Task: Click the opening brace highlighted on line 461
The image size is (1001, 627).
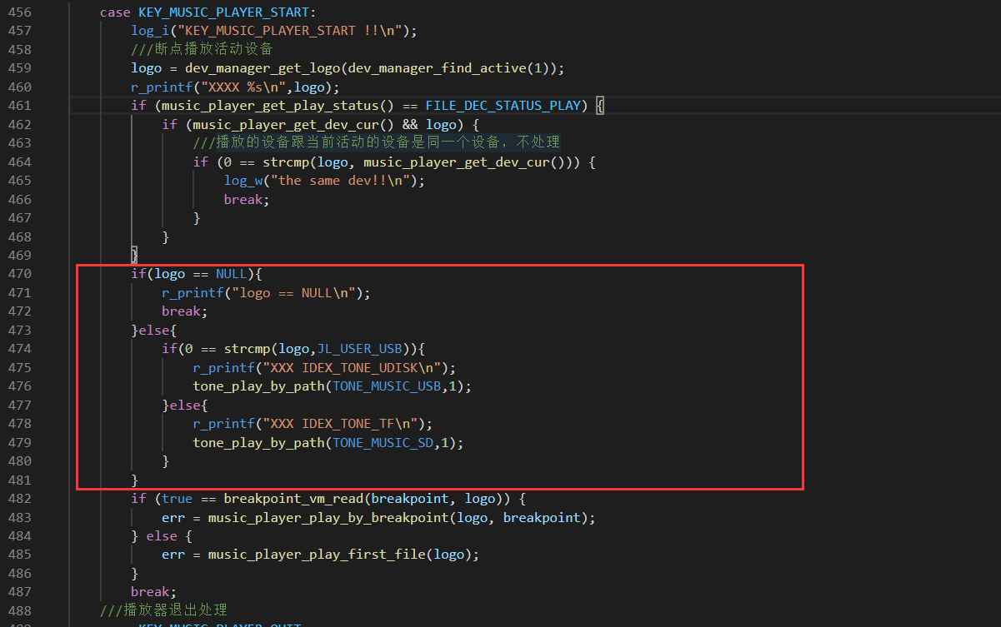Action: pyautogui.click(x=600, y=106)
